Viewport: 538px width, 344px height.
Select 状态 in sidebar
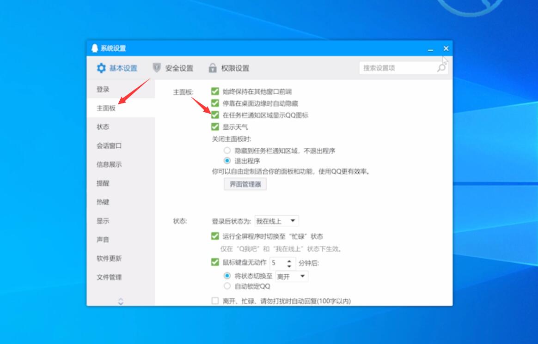click(x=121, y=127)
